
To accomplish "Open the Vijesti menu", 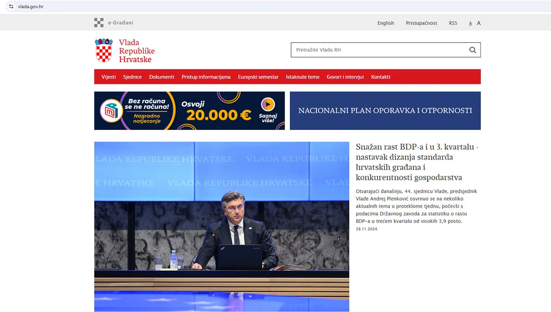I will coord(108,77).
